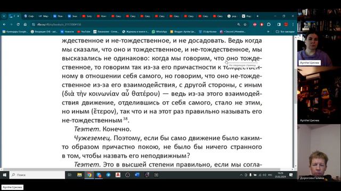Switch to the 'Знак' tab

pos(72,16)
